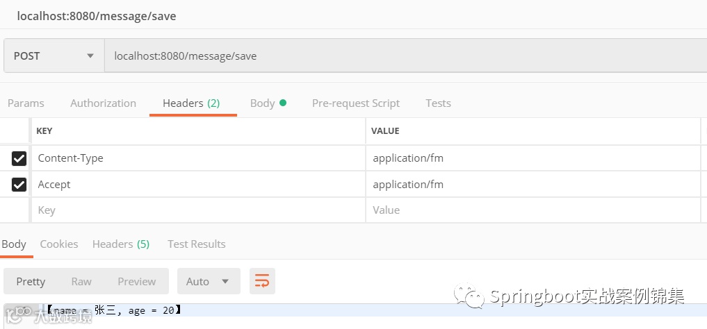Image resolution: width=707 pixels, height=329 pixels.
Task: Go to Pre-request Script tab
Action: [x=356, y=103]
